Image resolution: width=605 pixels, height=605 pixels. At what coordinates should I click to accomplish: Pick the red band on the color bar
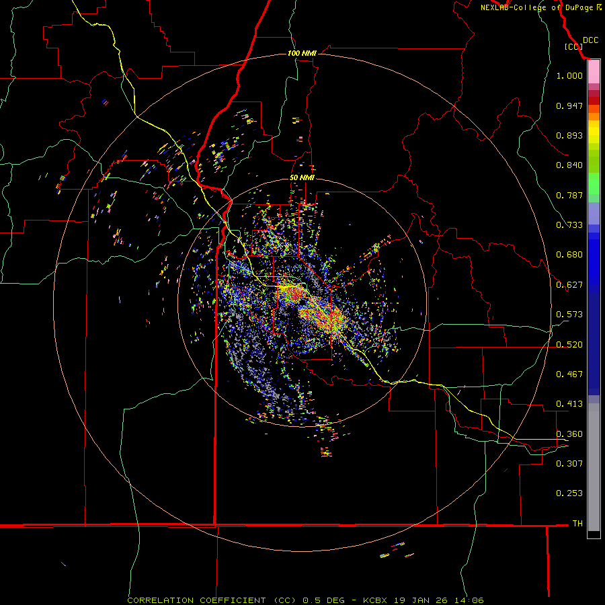pyautogui.click(x=594, y=101)
